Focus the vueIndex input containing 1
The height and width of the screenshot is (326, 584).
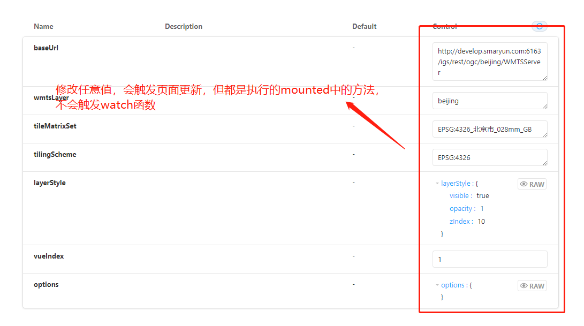point(490,259)
